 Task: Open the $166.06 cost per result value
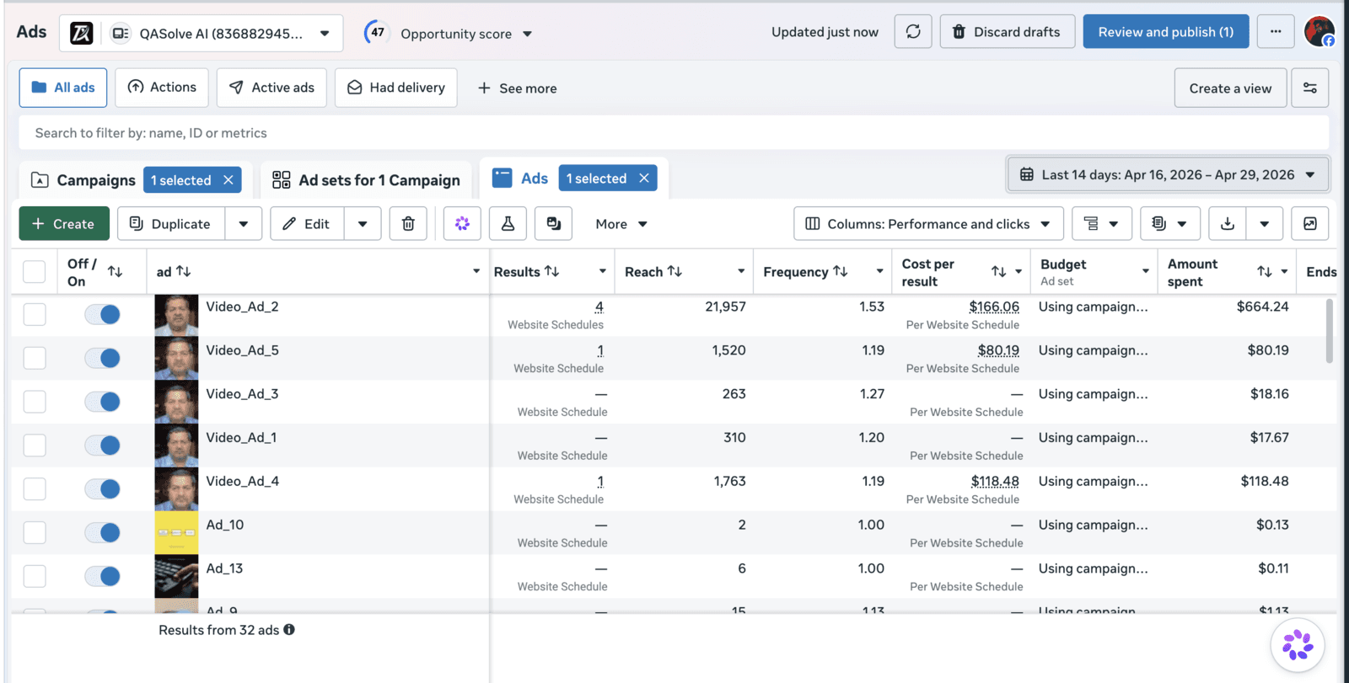click(x=994, y=307)
